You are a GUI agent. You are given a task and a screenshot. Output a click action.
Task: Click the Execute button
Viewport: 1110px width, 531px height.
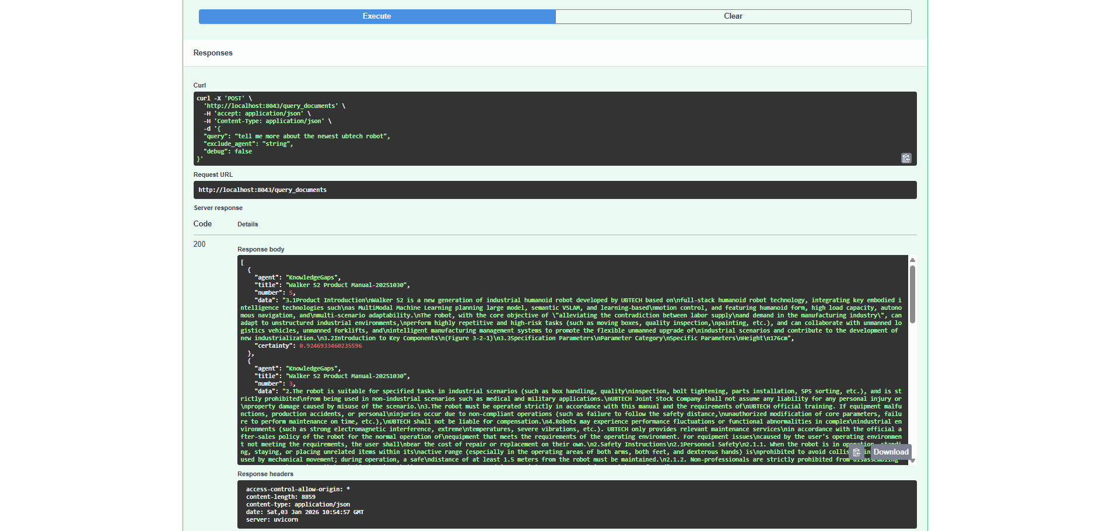376,16
